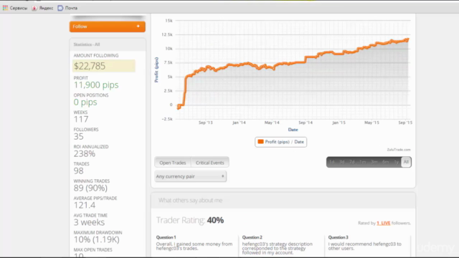The image size is (459, 258).
Task: Switch to the Open Trades tab
Action: [x=173, y=163]
